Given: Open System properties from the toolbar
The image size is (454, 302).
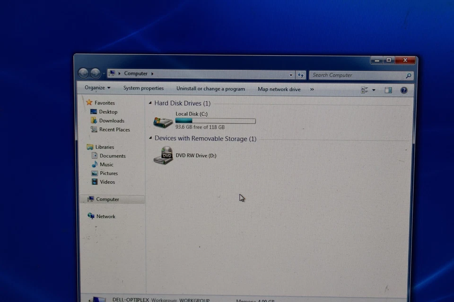Looking at the screenshot, I should (143, 88).
